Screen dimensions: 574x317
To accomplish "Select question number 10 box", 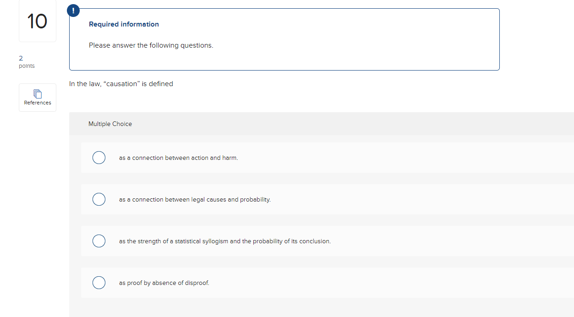I will (x=37, y=21).
